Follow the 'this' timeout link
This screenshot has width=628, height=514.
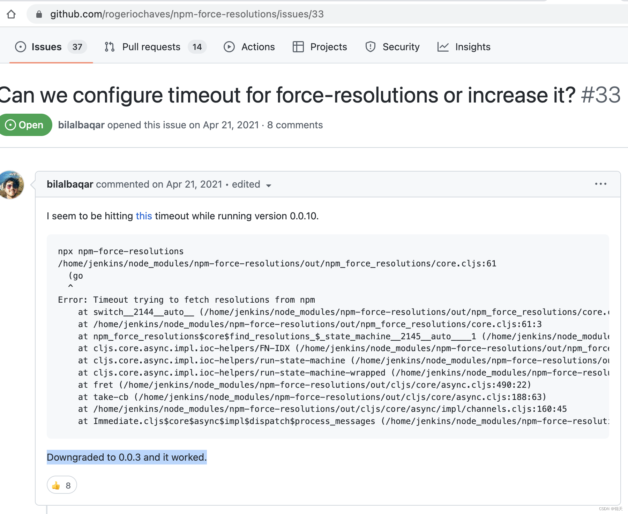tap(144, 216)
